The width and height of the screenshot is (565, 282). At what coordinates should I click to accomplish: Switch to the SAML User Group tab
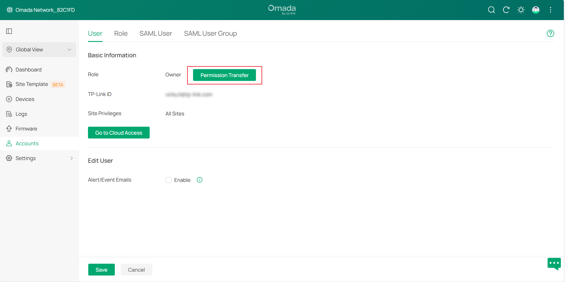click(x=210, y=33)
